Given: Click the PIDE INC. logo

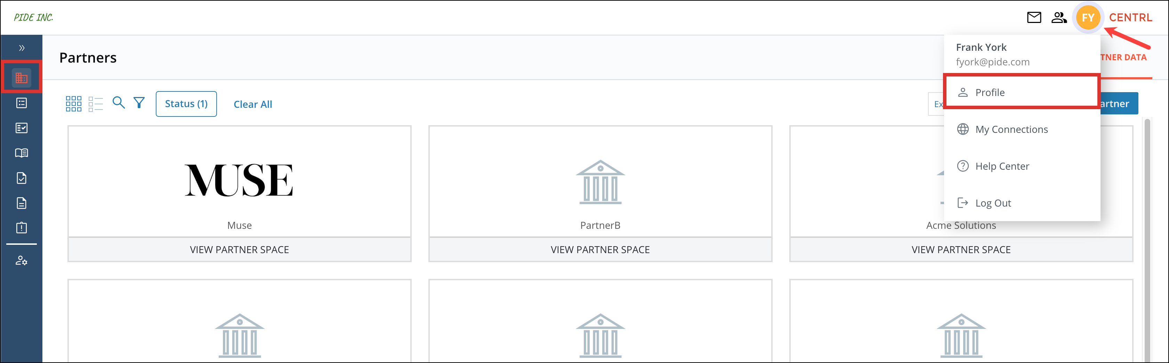Looking at the screenshot, I should (34, 18).
